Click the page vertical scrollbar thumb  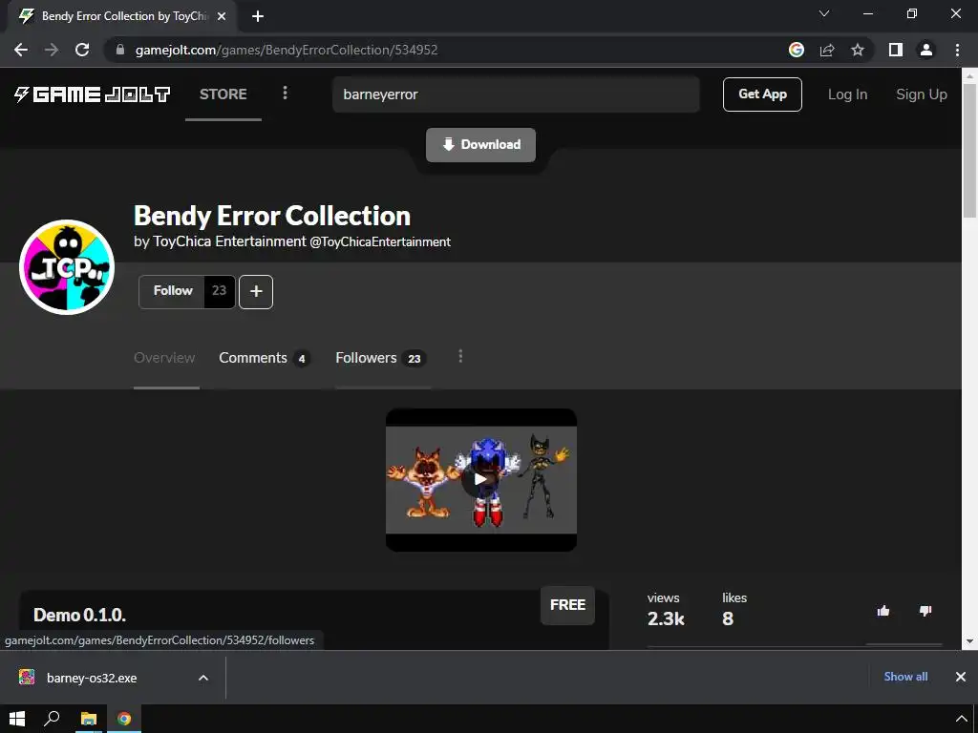pyautogui.click(x=970, y=150)
